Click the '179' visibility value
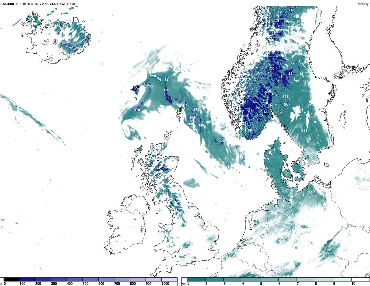Image resolution: width=370 pixels, height=286 pixels. click(196, 110)
